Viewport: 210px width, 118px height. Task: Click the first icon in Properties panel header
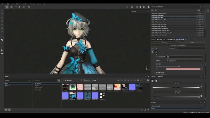pos(152,81)
